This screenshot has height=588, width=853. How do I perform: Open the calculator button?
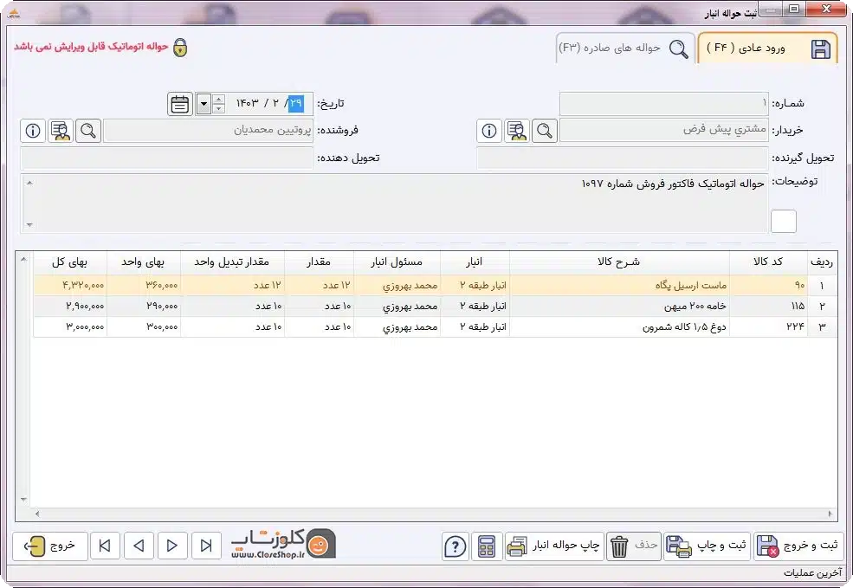[487, 546]
